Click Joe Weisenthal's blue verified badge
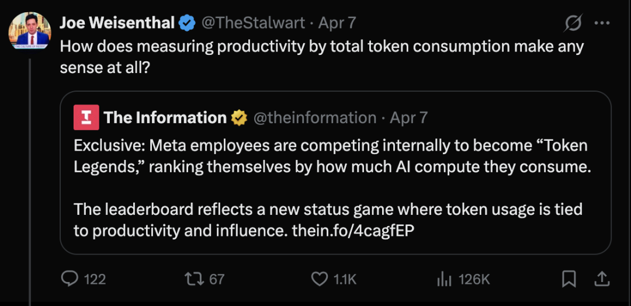631x306 pixels. tap(187, 23)
